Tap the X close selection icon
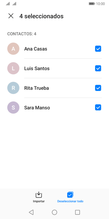The width and height of the screenshot is (109, 219). 11,16
